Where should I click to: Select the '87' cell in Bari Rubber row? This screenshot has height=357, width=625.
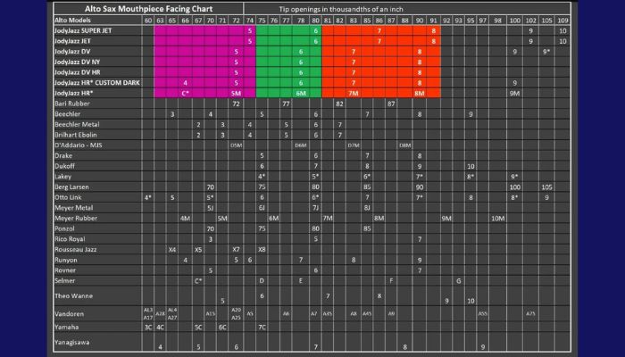point(391,104)
